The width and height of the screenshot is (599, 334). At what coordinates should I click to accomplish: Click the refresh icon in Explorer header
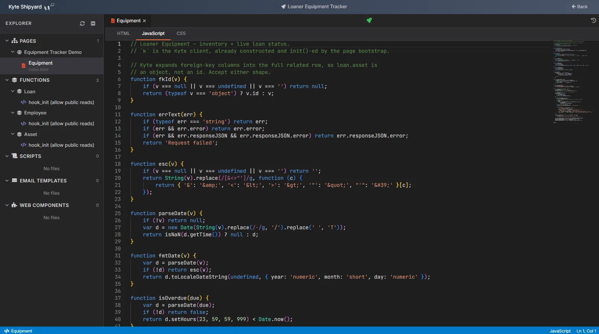82,23
